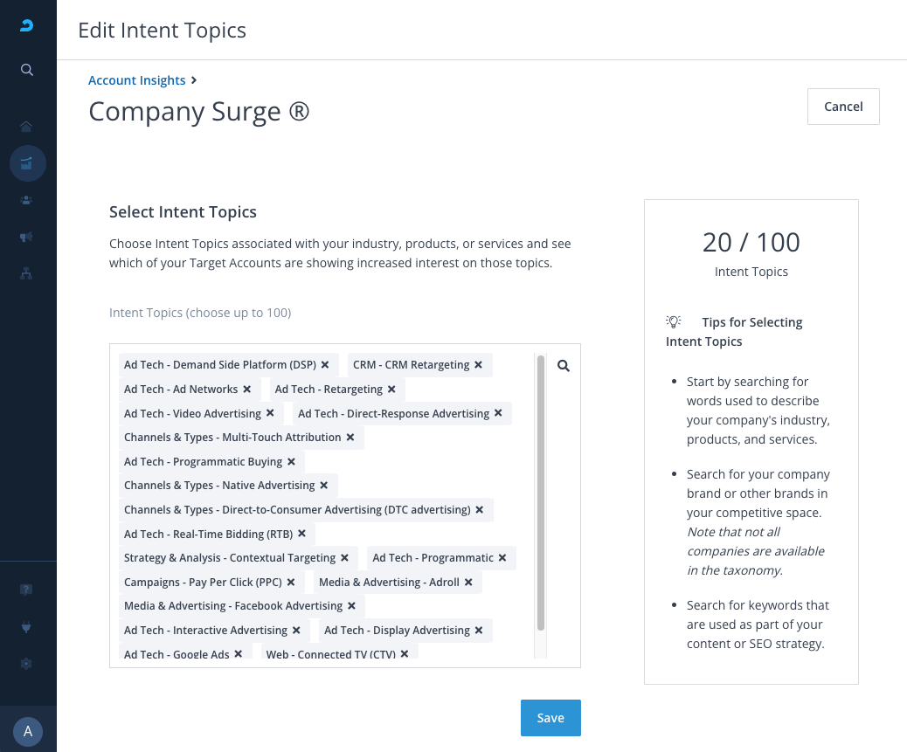This screenshot has width=907, height=752.
Task: Remove the 'CRM - CRM Retargeting' topic tag
Action: [x=479, y=365]
